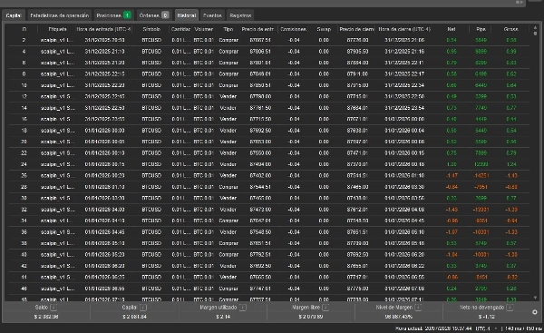Sort by Precio de cierre column header
The height and width of the screenshot is (333, 544).
[357, 29]
